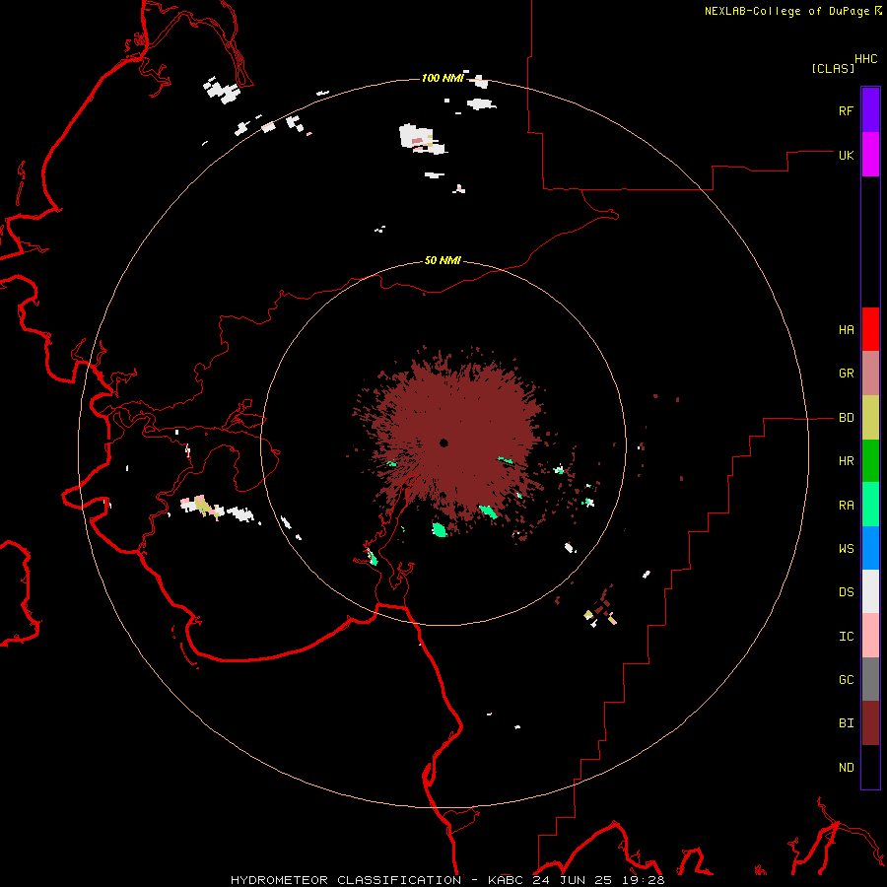Click the 100 NMI range ring label
This screenshot has width=887, height=887.
pos(443,78)
